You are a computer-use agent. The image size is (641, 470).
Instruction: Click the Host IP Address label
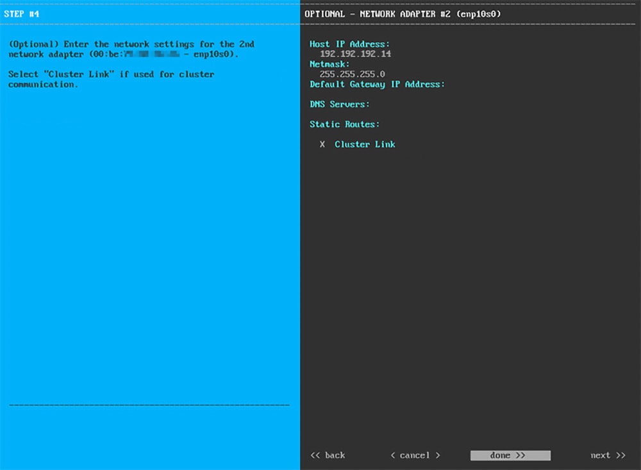coord(349,44)
